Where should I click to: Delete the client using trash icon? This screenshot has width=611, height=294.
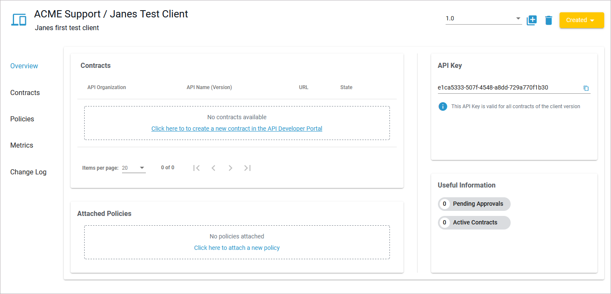[x=548, y=20]
